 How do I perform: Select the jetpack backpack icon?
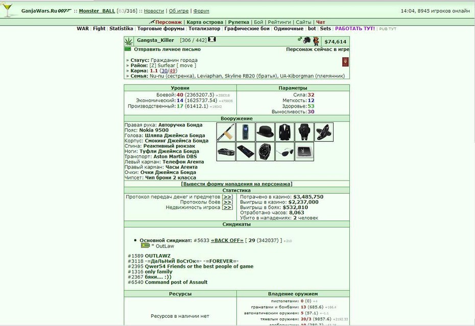[304, 132]
